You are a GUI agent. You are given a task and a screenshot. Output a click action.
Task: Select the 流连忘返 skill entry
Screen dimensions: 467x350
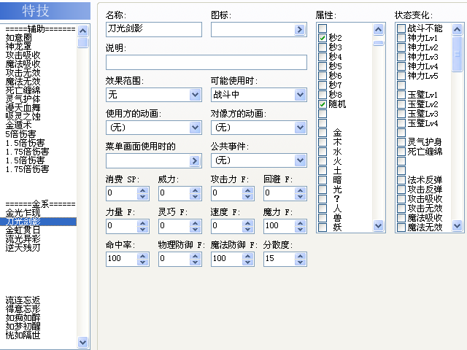coord(23,300)
